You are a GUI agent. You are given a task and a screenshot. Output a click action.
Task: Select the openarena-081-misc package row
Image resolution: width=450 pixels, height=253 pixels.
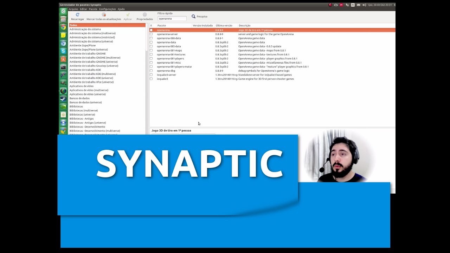tap(272, 63)
